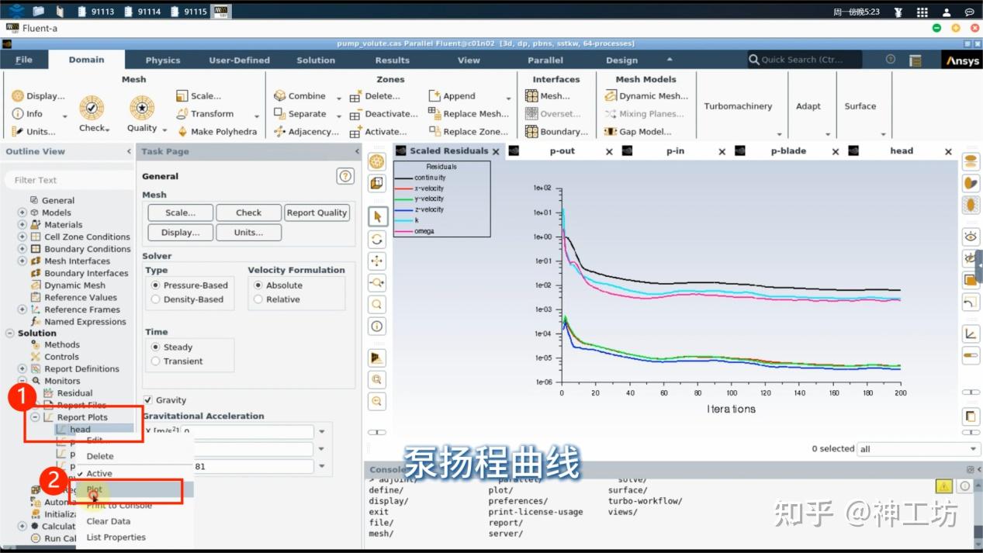
Task: Collapse the Solution tree section
Action: click(10, 334)
